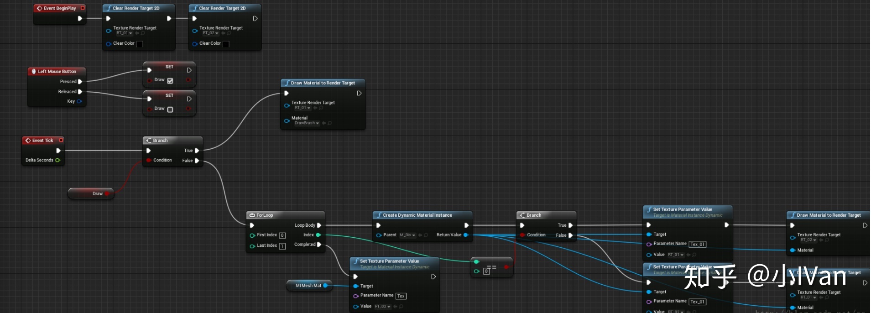Click the Delta Seconds pin on Event Tick
The image size is (871, 313).
tap(58, 160)
